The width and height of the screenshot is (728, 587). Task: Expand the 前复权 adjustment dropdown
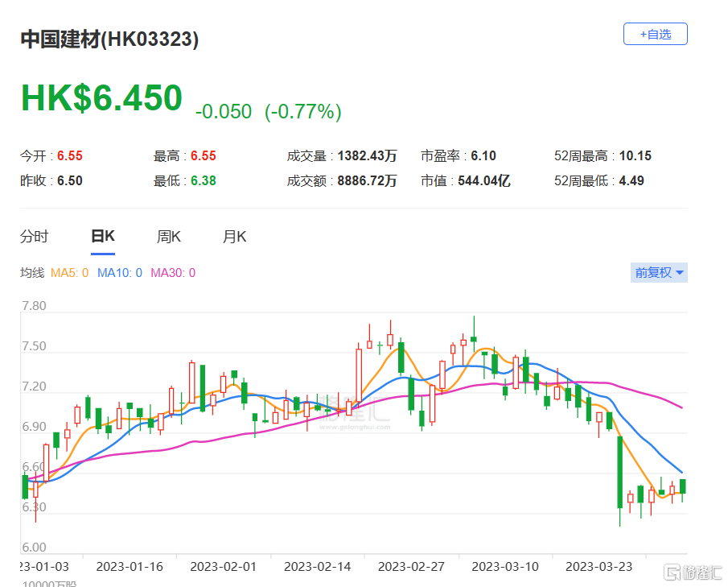(659, 272)
